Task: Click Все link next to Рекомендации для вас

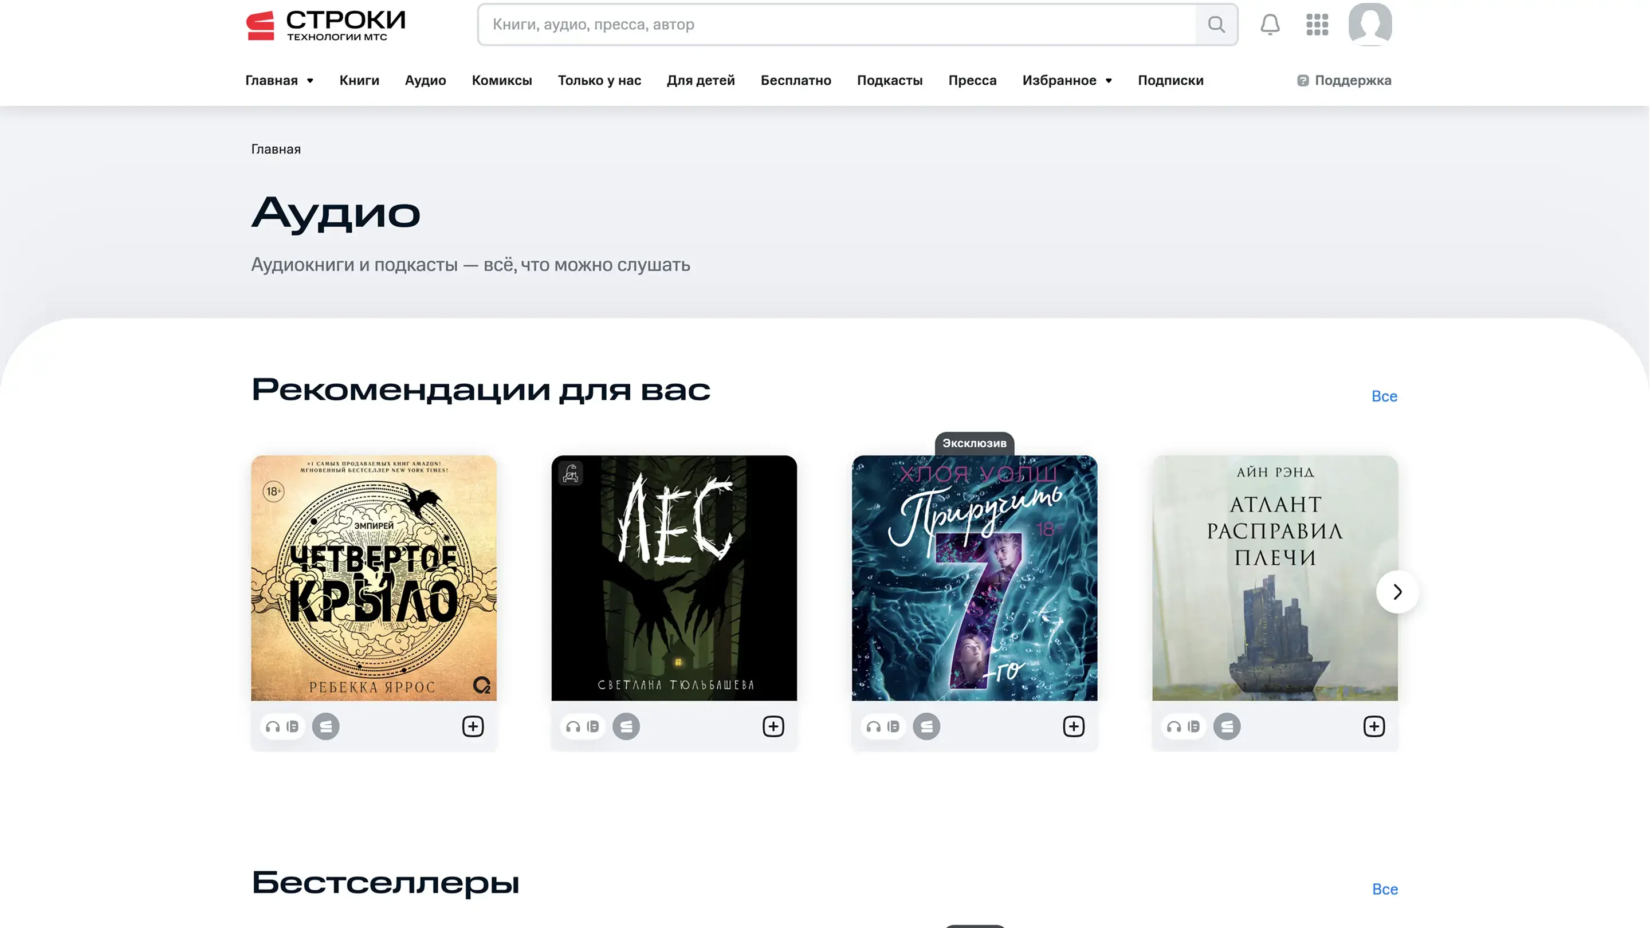Action: tap(1384, 396)
